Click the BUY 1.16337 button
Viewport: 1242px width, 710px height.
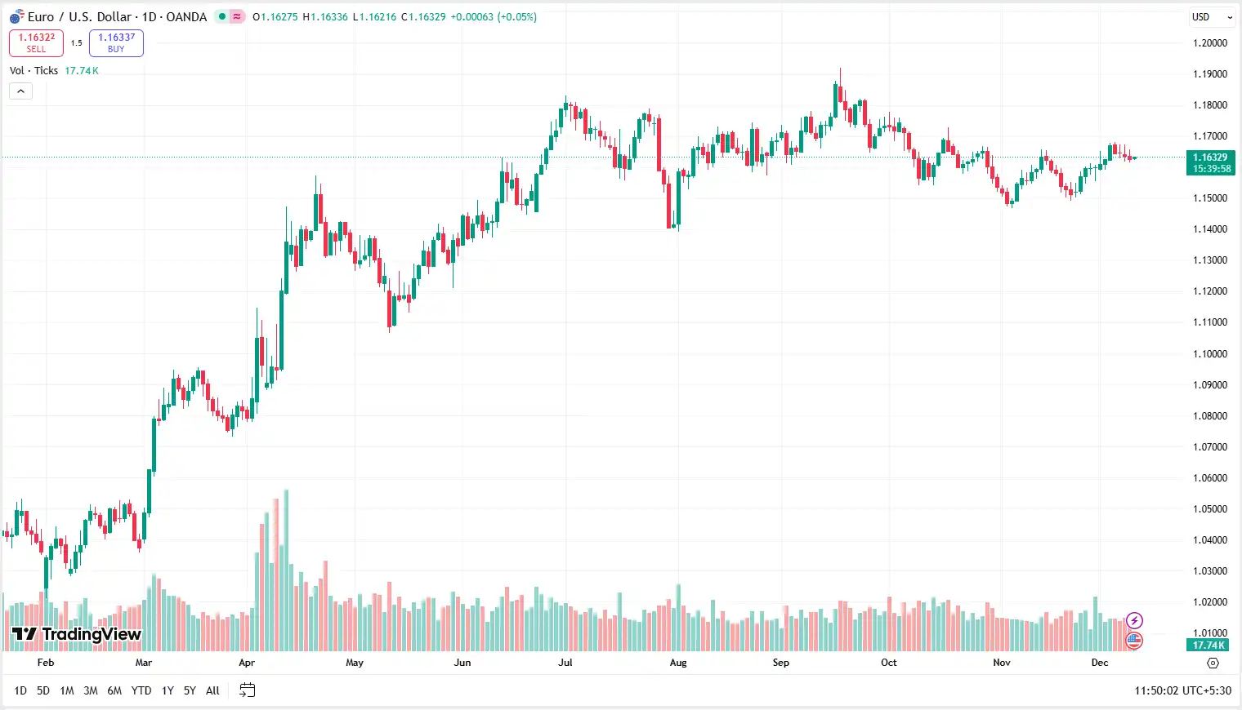click(116, 42)
